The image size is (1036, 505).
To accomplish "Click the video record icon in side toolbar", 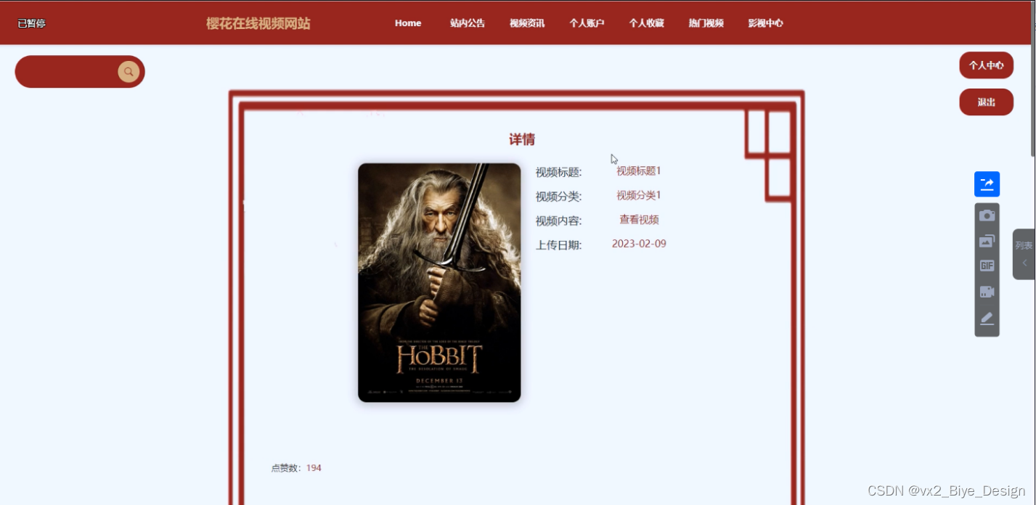I will (x=987, y=292).
